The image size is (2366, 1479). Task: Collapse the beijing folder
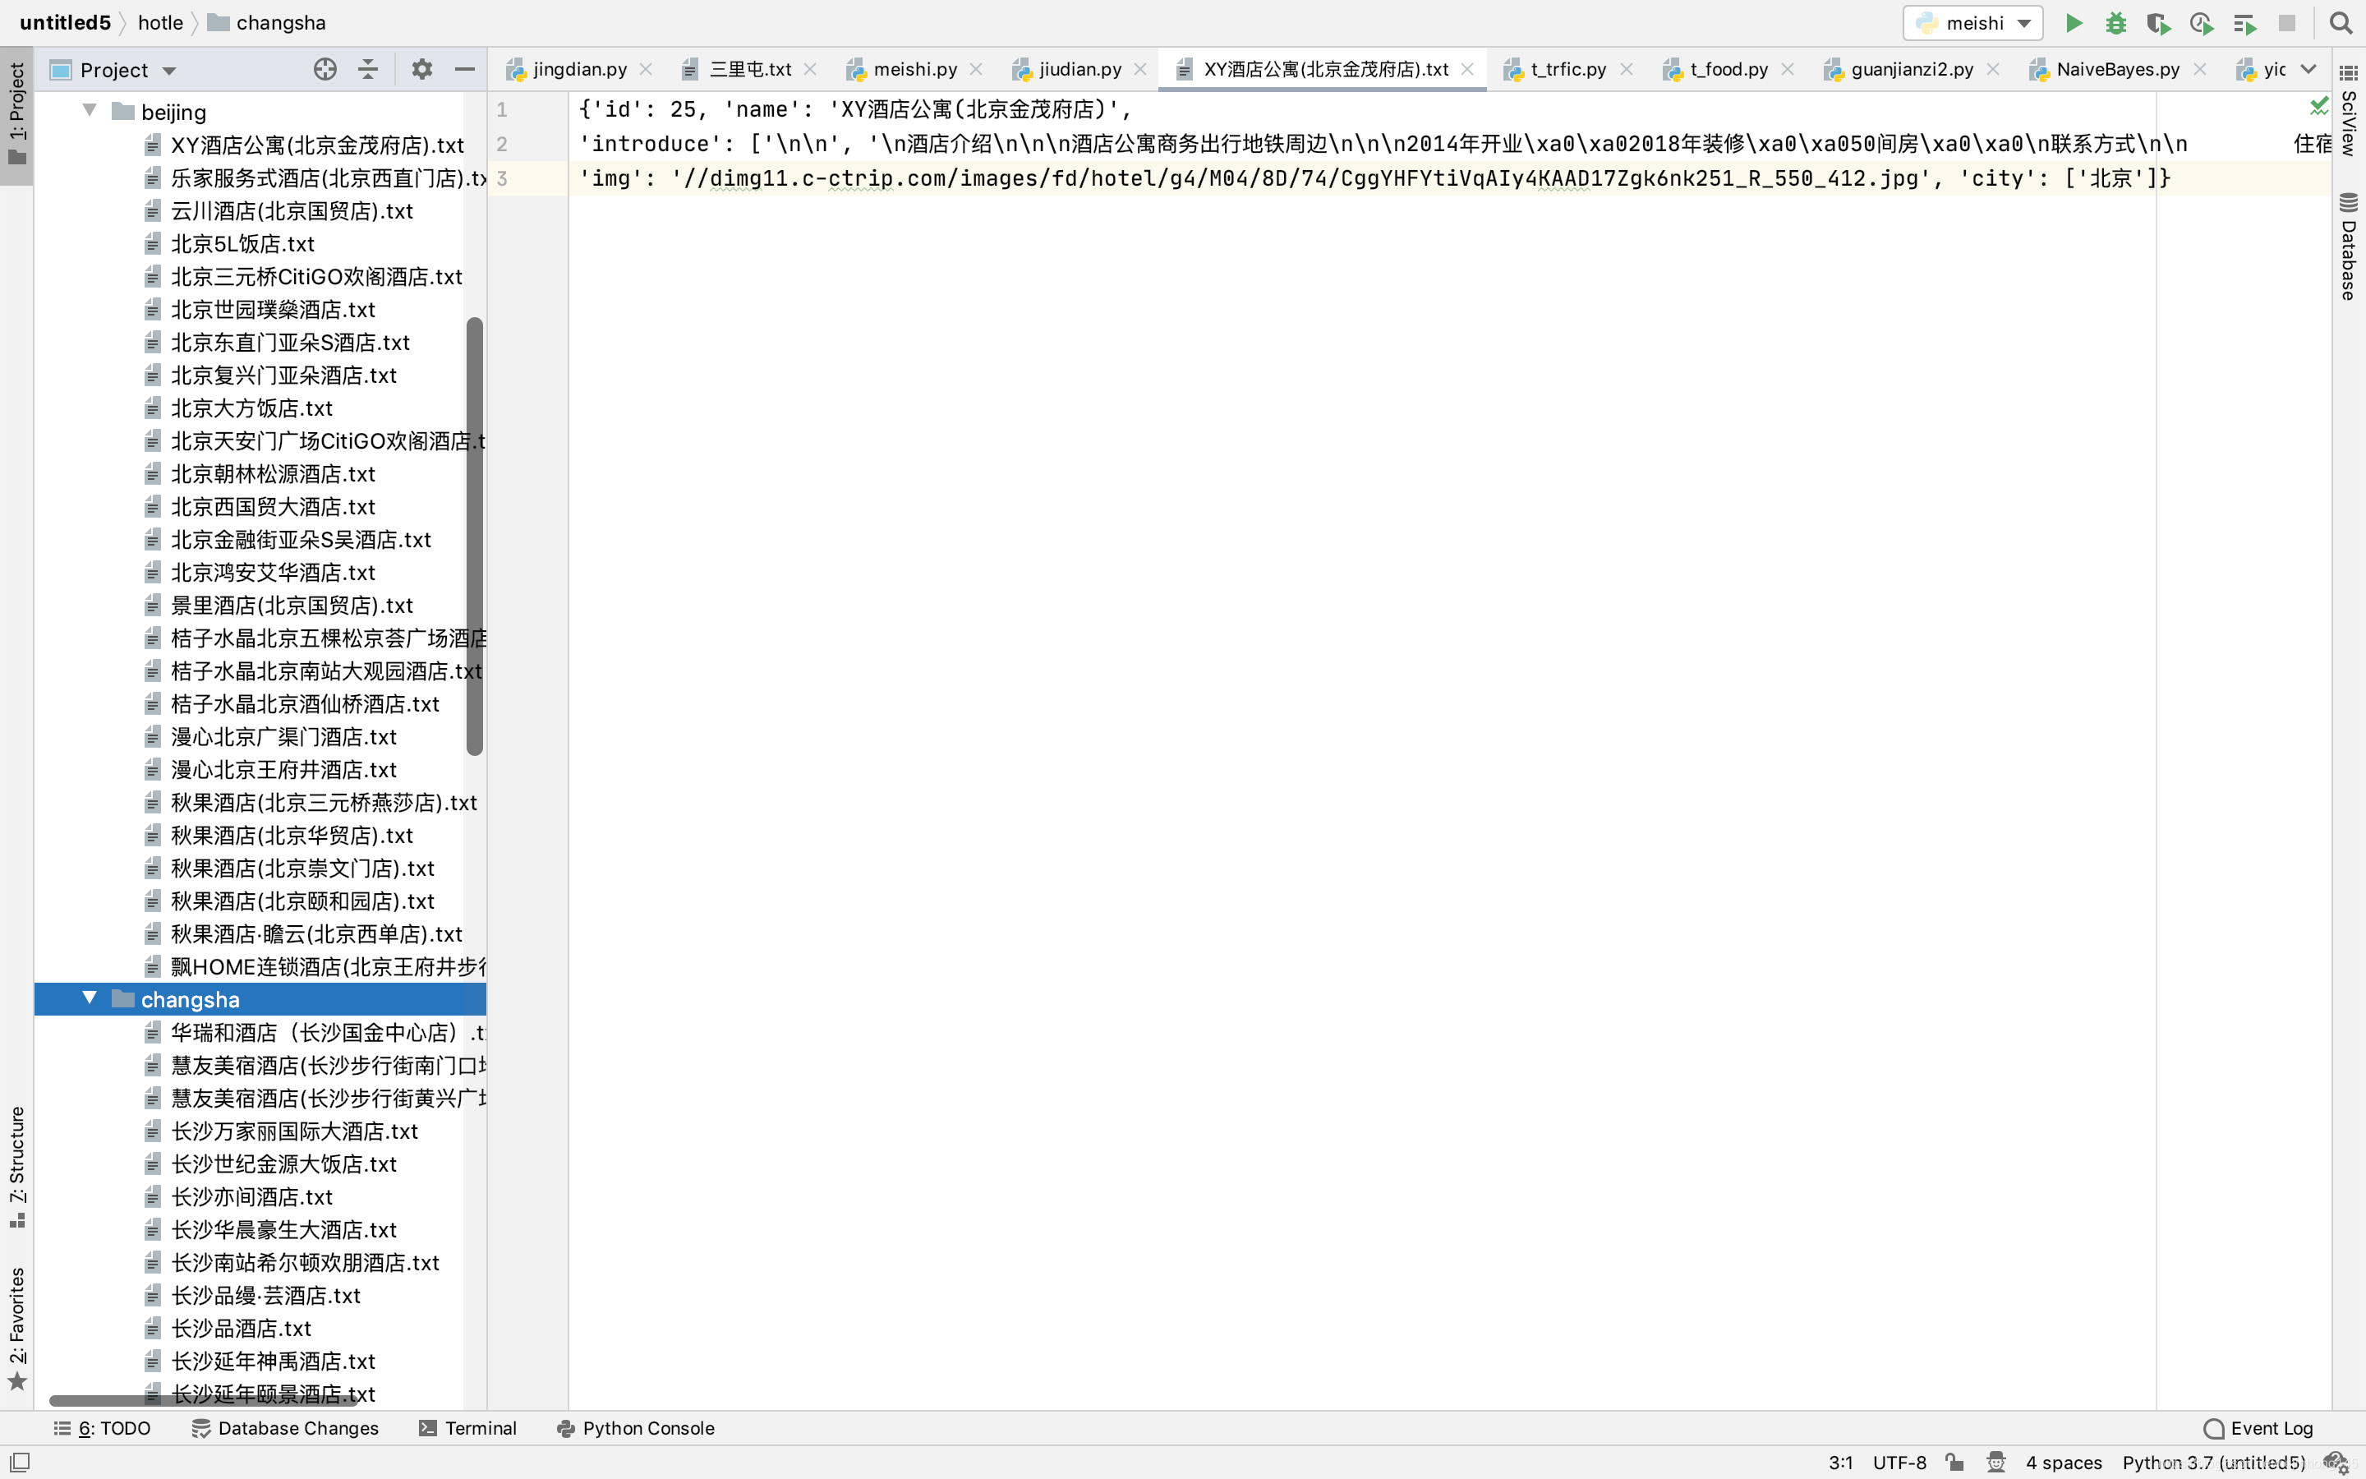(90, 111)
